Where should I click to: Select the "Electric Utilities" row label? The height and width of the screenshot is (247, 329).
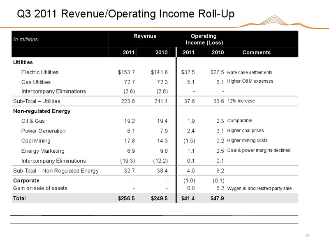(40, 72)
